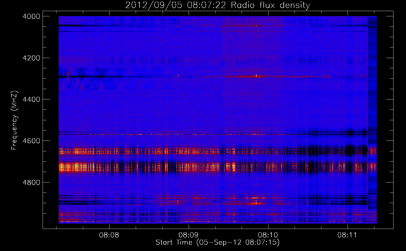Screen dimensions: 406x251
Task: Select the 4600 frequency axis label
Action: pos(31,141)
